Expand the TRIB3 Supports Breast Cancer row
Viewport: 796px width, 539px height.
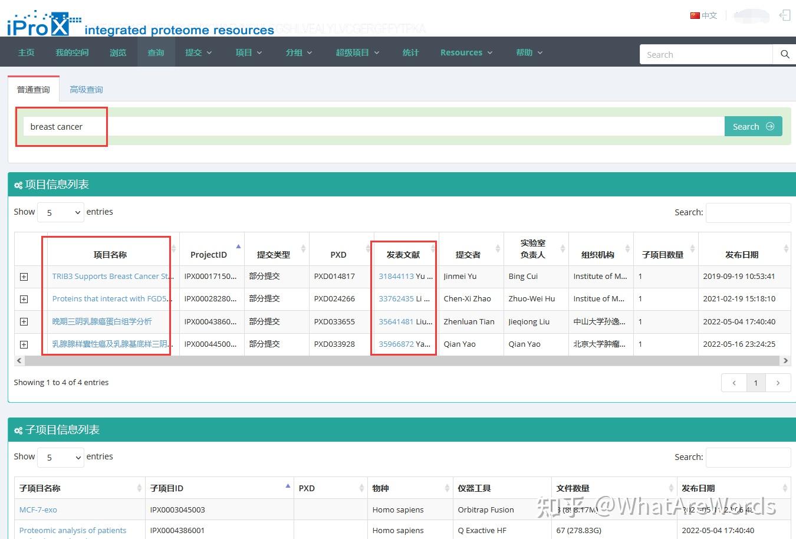coord(24,277)
